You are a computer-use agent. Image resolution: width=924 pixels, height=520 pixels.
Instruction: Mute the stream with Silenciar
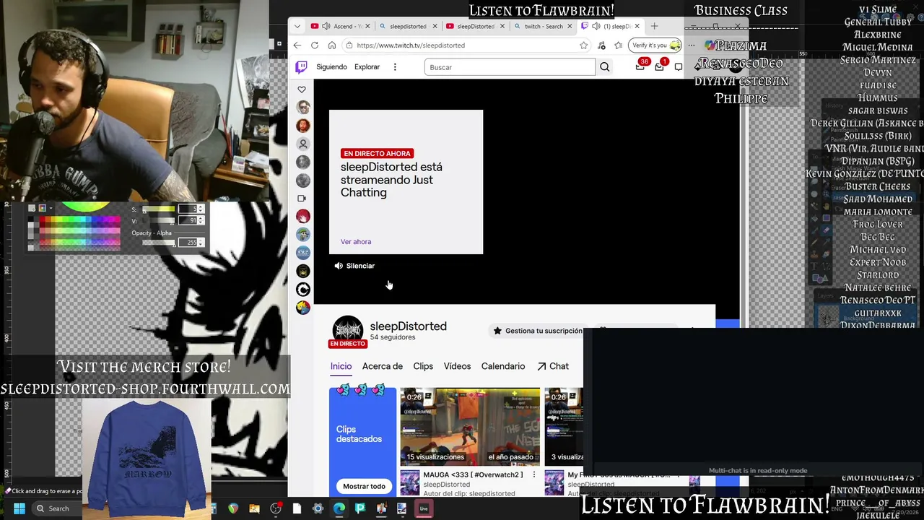(x=354, y=266)
